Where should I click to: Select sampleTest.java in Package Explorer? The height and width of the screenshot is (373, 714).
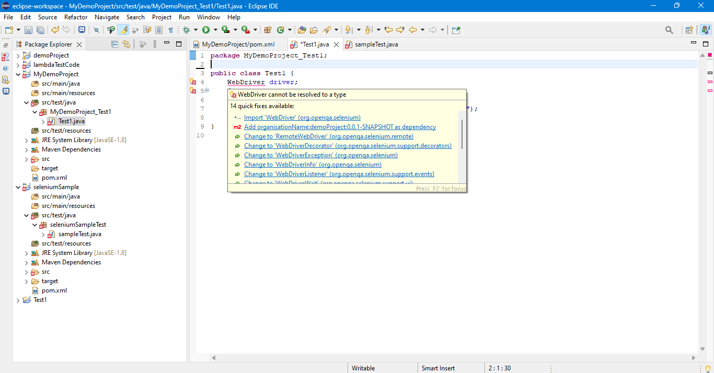click(79, 234)
